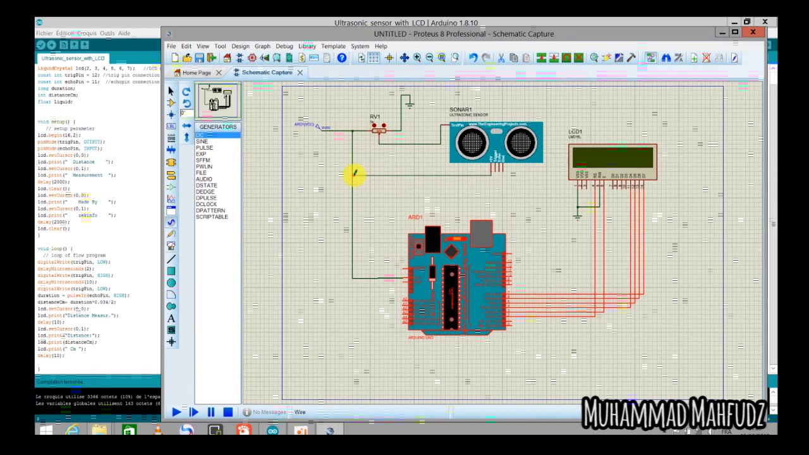Image resolution: width=809 pixels, height=455 pixels.
Task: Save the Proteus project with the floppy icon
Action: (199, 58)
